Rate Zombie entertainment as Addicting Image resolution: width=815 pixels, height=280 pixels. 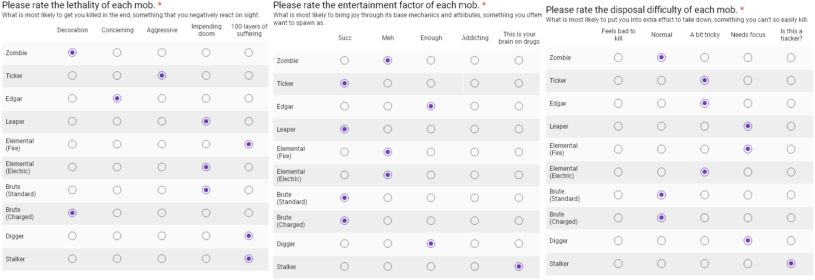click(475, 60)
